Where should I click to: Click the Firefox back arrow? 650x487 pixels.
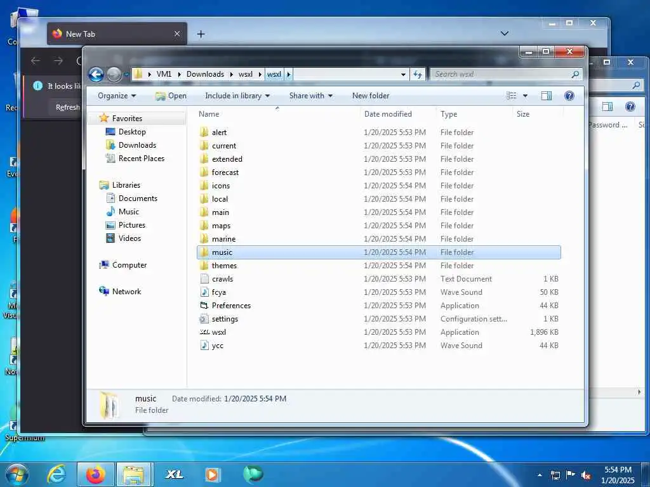click(36, 61)
